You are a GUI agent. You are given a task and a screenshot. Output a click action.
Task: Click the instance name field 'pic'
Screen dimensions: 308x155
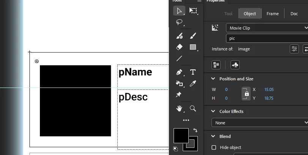pyautogui.click(x=267, y=38)
